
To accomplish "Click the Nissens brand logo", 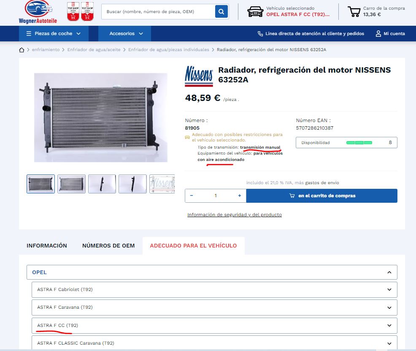I will coord(199,76).
